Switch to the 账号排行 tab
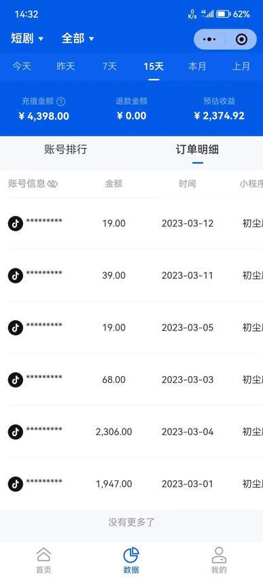 pos(65,150)
